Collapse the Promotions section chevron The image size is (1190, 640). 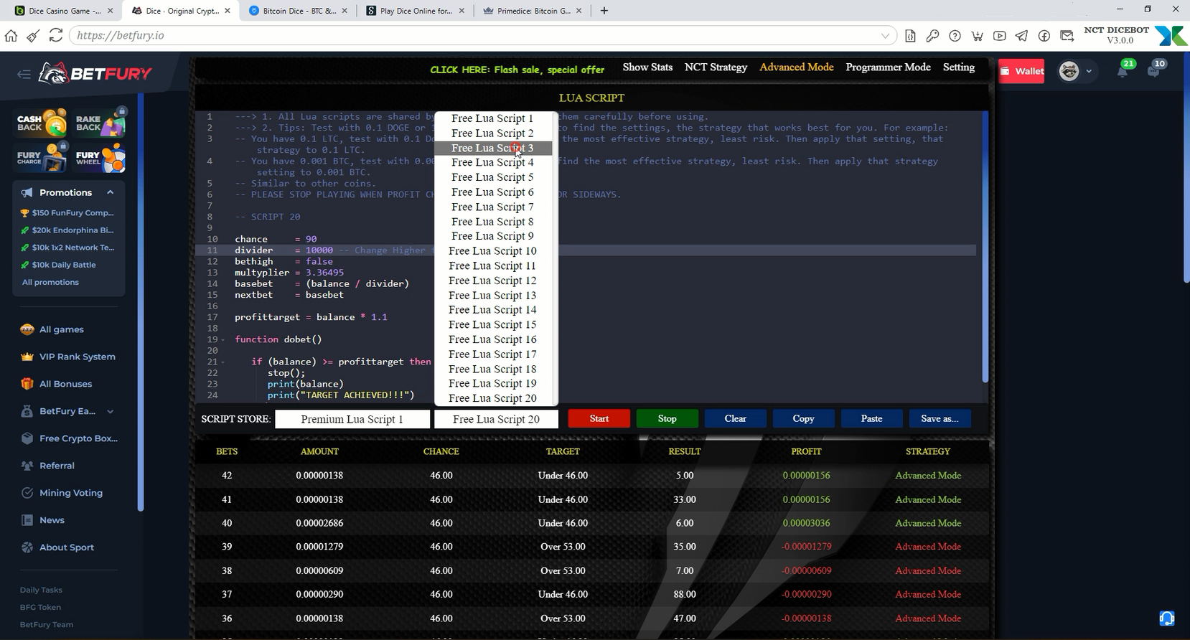110,192
